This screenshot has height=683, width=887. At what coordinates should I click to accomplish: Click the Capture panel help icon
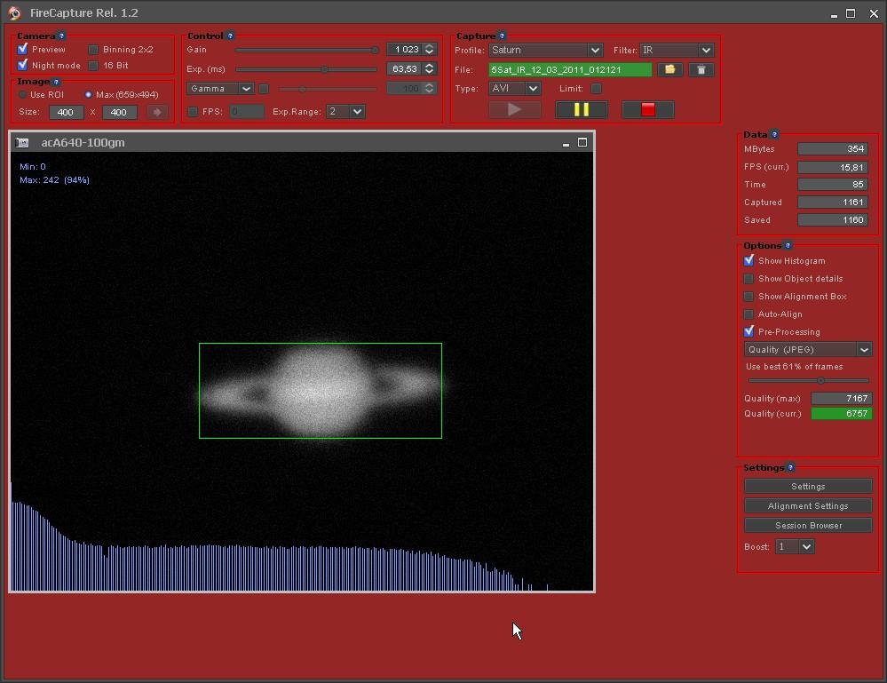(502, 36)
